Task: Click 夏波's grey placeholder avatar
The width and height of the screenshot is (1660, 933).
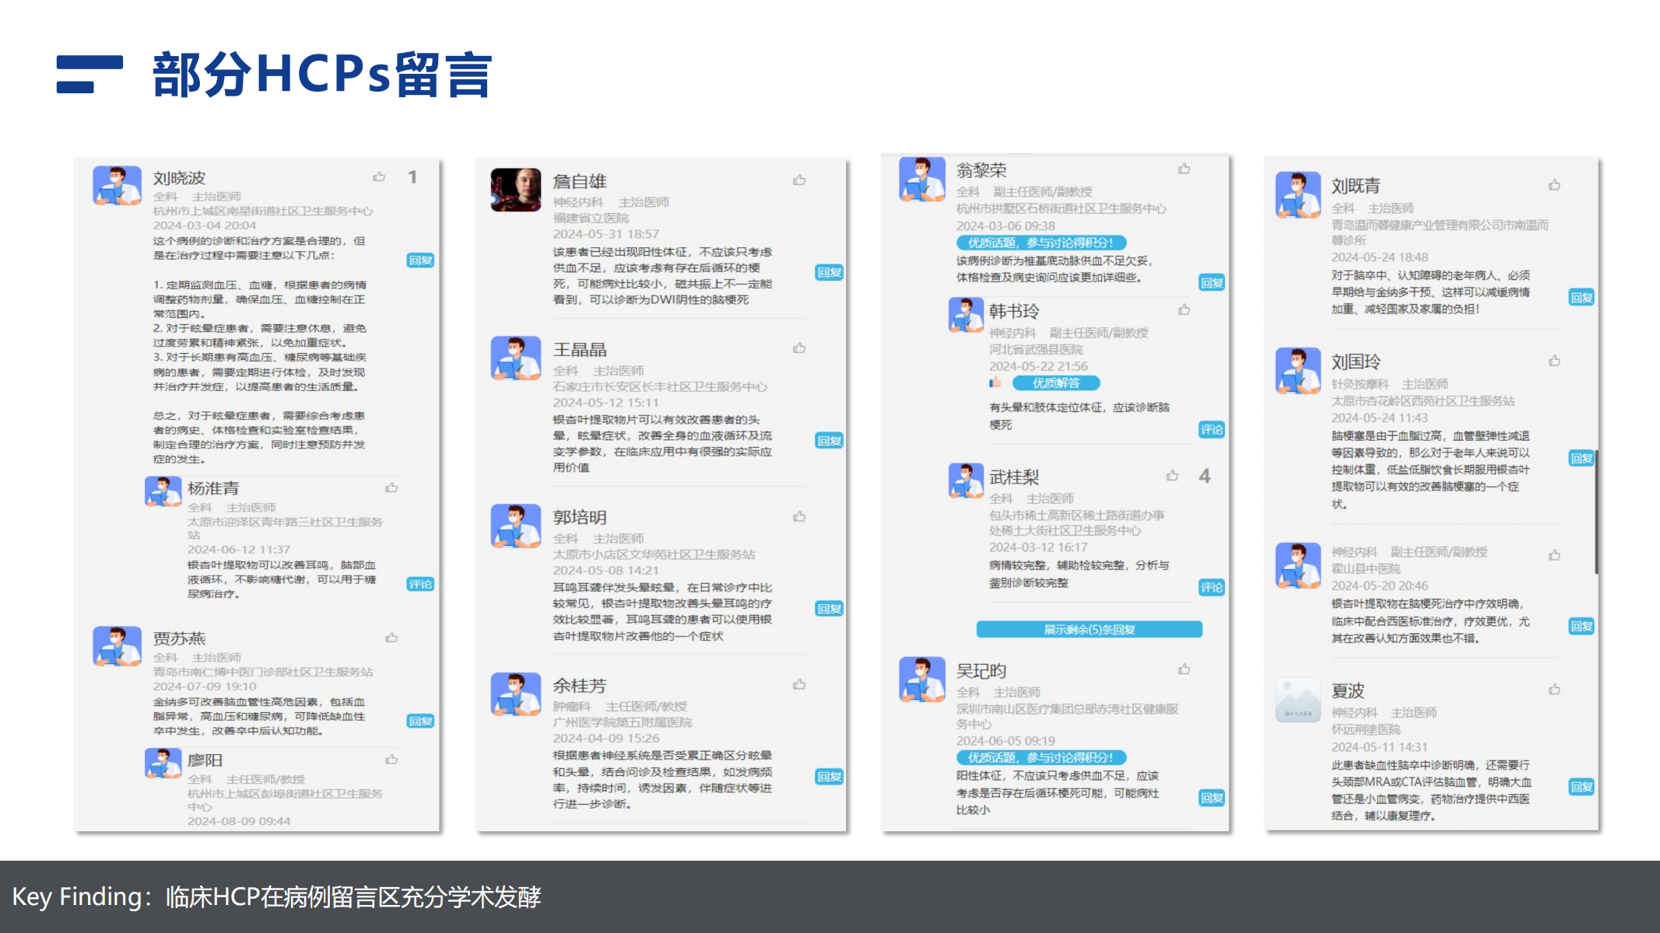Action: 1297,700
